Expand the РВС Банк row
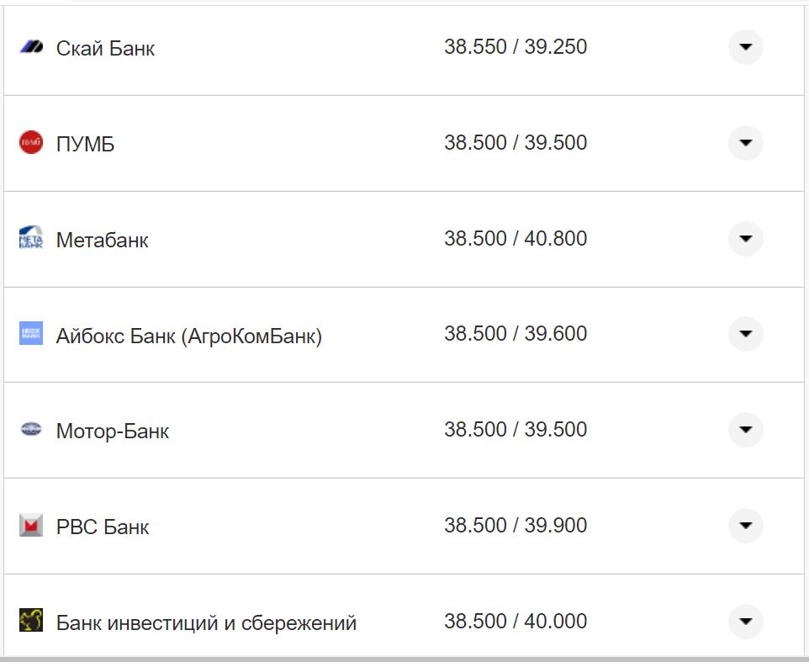The width and height of the screenshot is (809, 662). click(745, 526)
